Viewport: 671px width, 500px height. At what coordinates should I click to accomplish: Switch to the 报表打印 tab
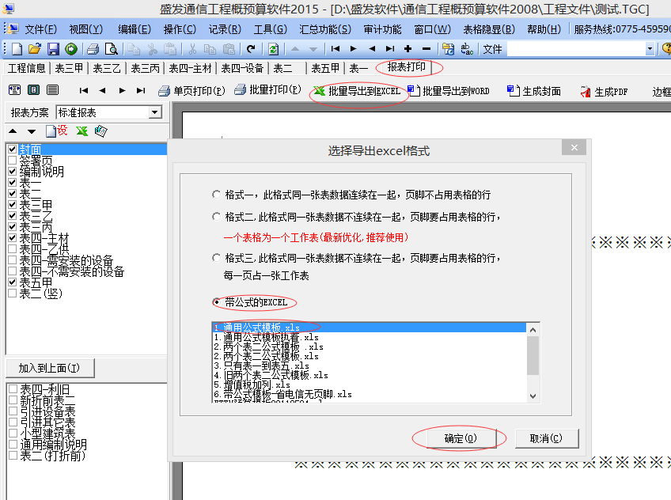(x=407, y=67)
